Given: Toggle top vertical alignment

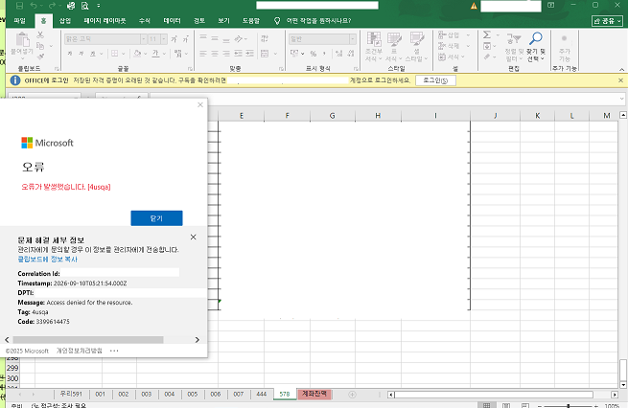Looking at the screenshot, I should [203, 38].
